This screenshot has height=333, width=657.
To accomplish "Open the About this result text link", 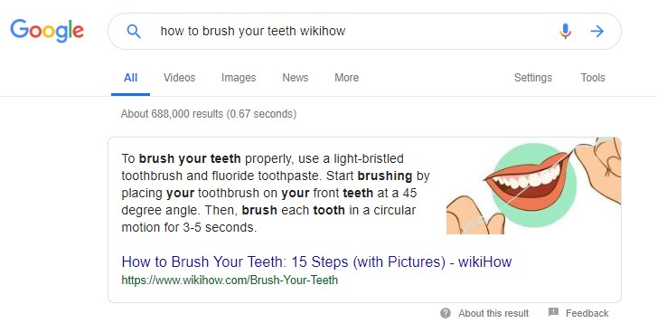I will [x=493, y=313].
